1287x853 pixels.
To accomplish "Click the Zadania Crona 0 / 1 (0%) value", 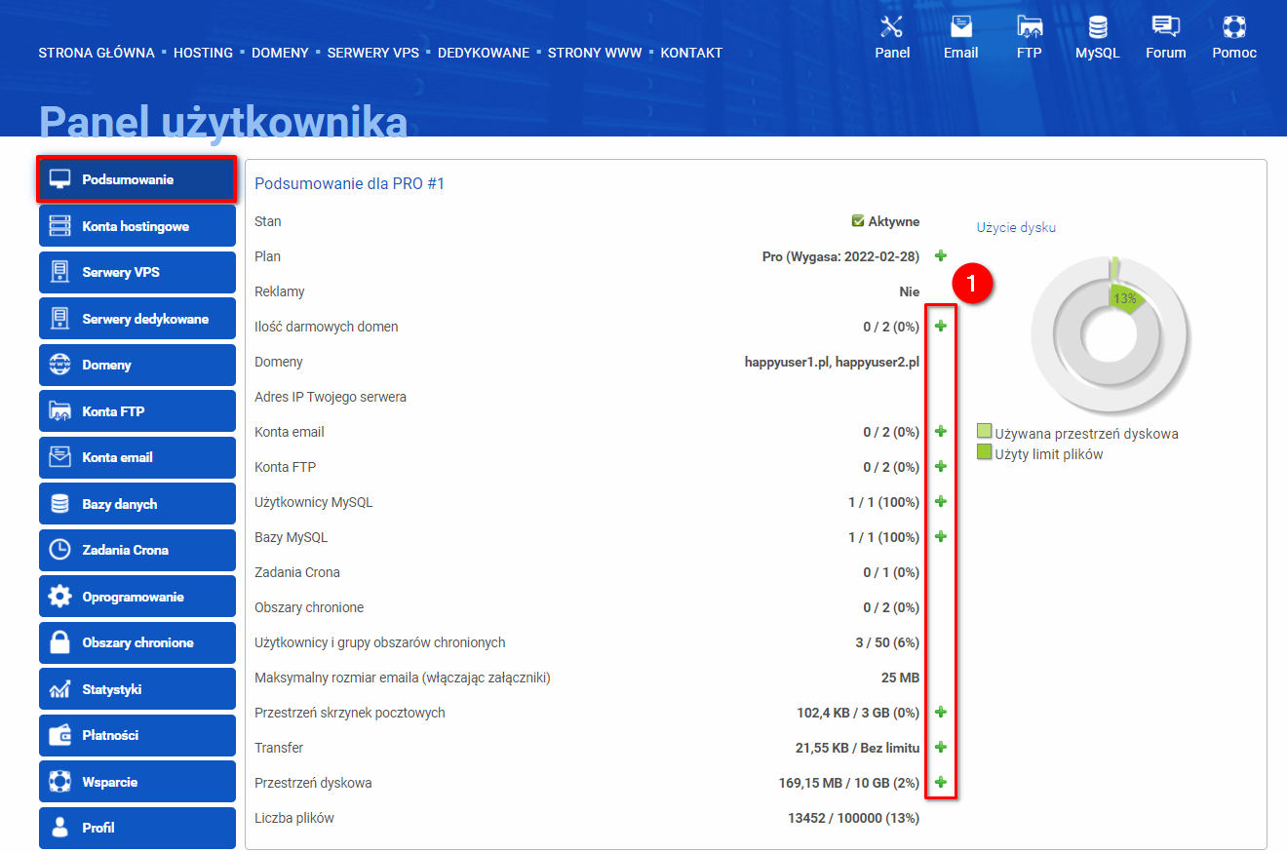I will (x=891, y=572).
